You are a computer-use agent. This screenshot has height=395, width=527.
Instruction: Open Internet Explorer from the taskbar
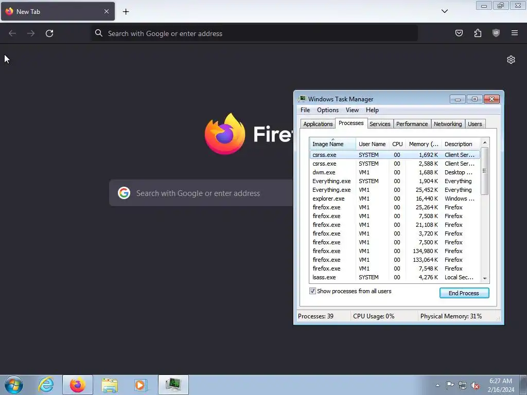click(x=46, y=385)
